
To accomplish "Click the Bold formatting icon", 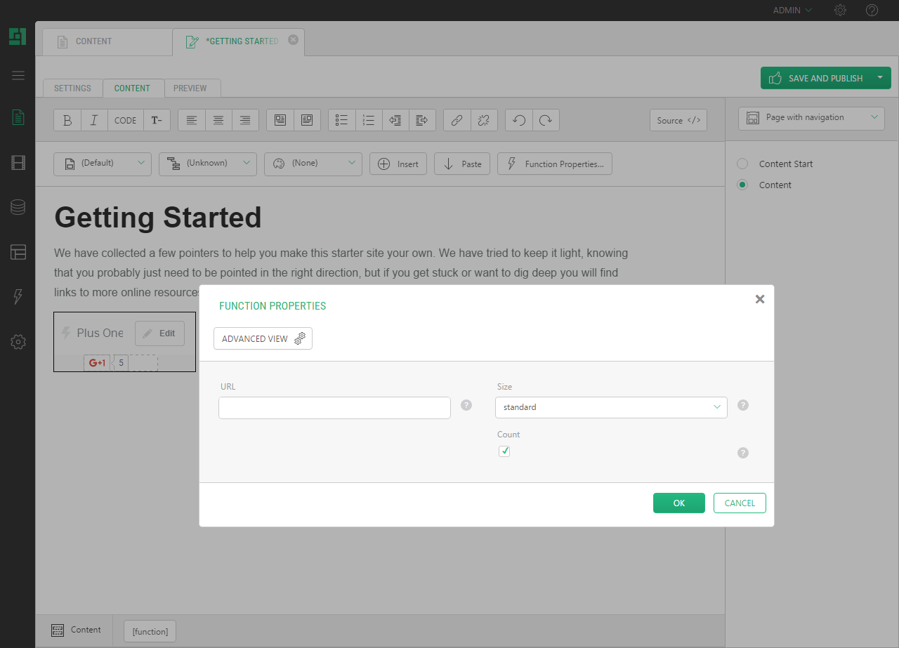I will coord(67,120).
